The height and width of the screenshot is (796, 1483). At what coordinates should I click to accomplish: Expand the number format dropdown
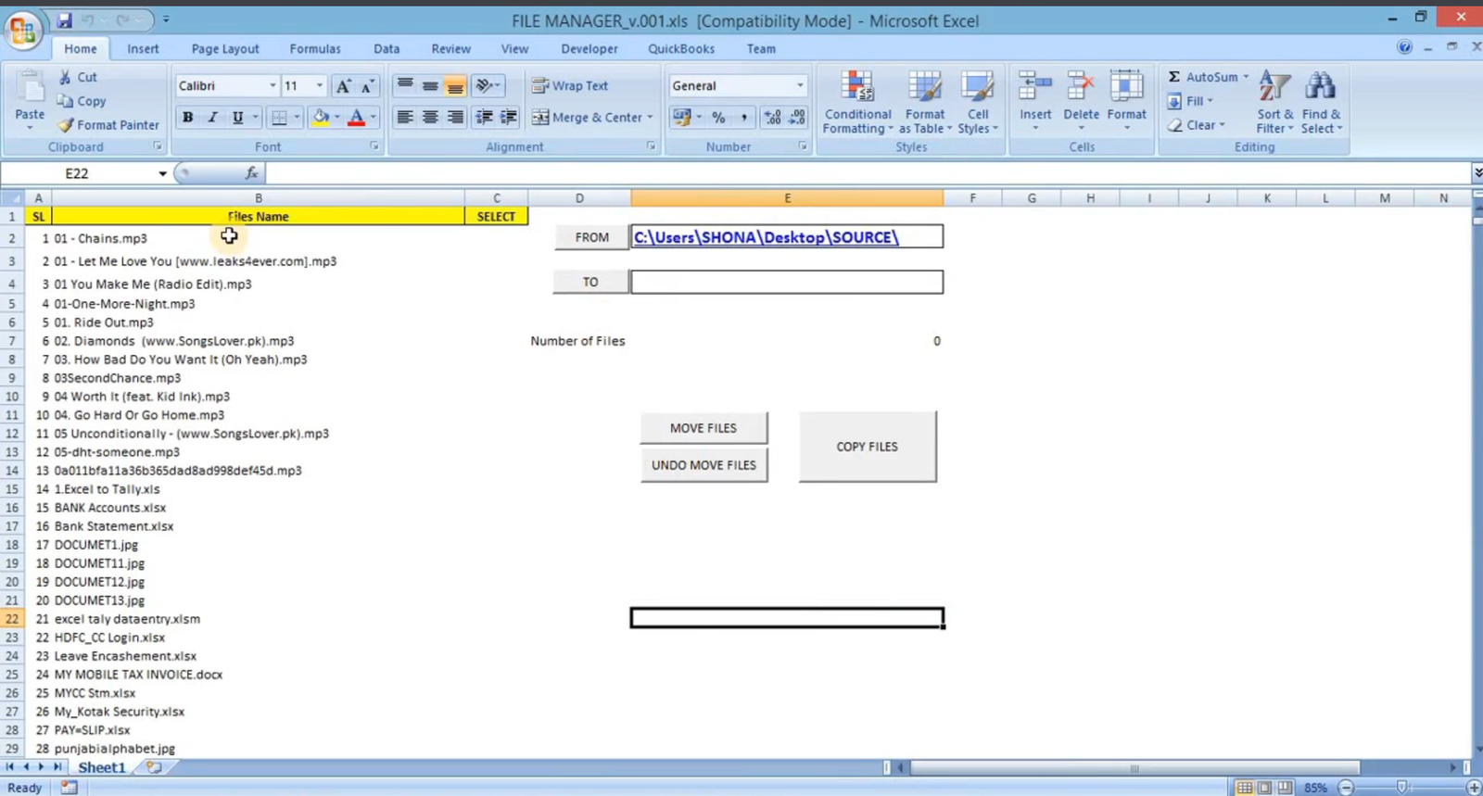pos(800,86)
